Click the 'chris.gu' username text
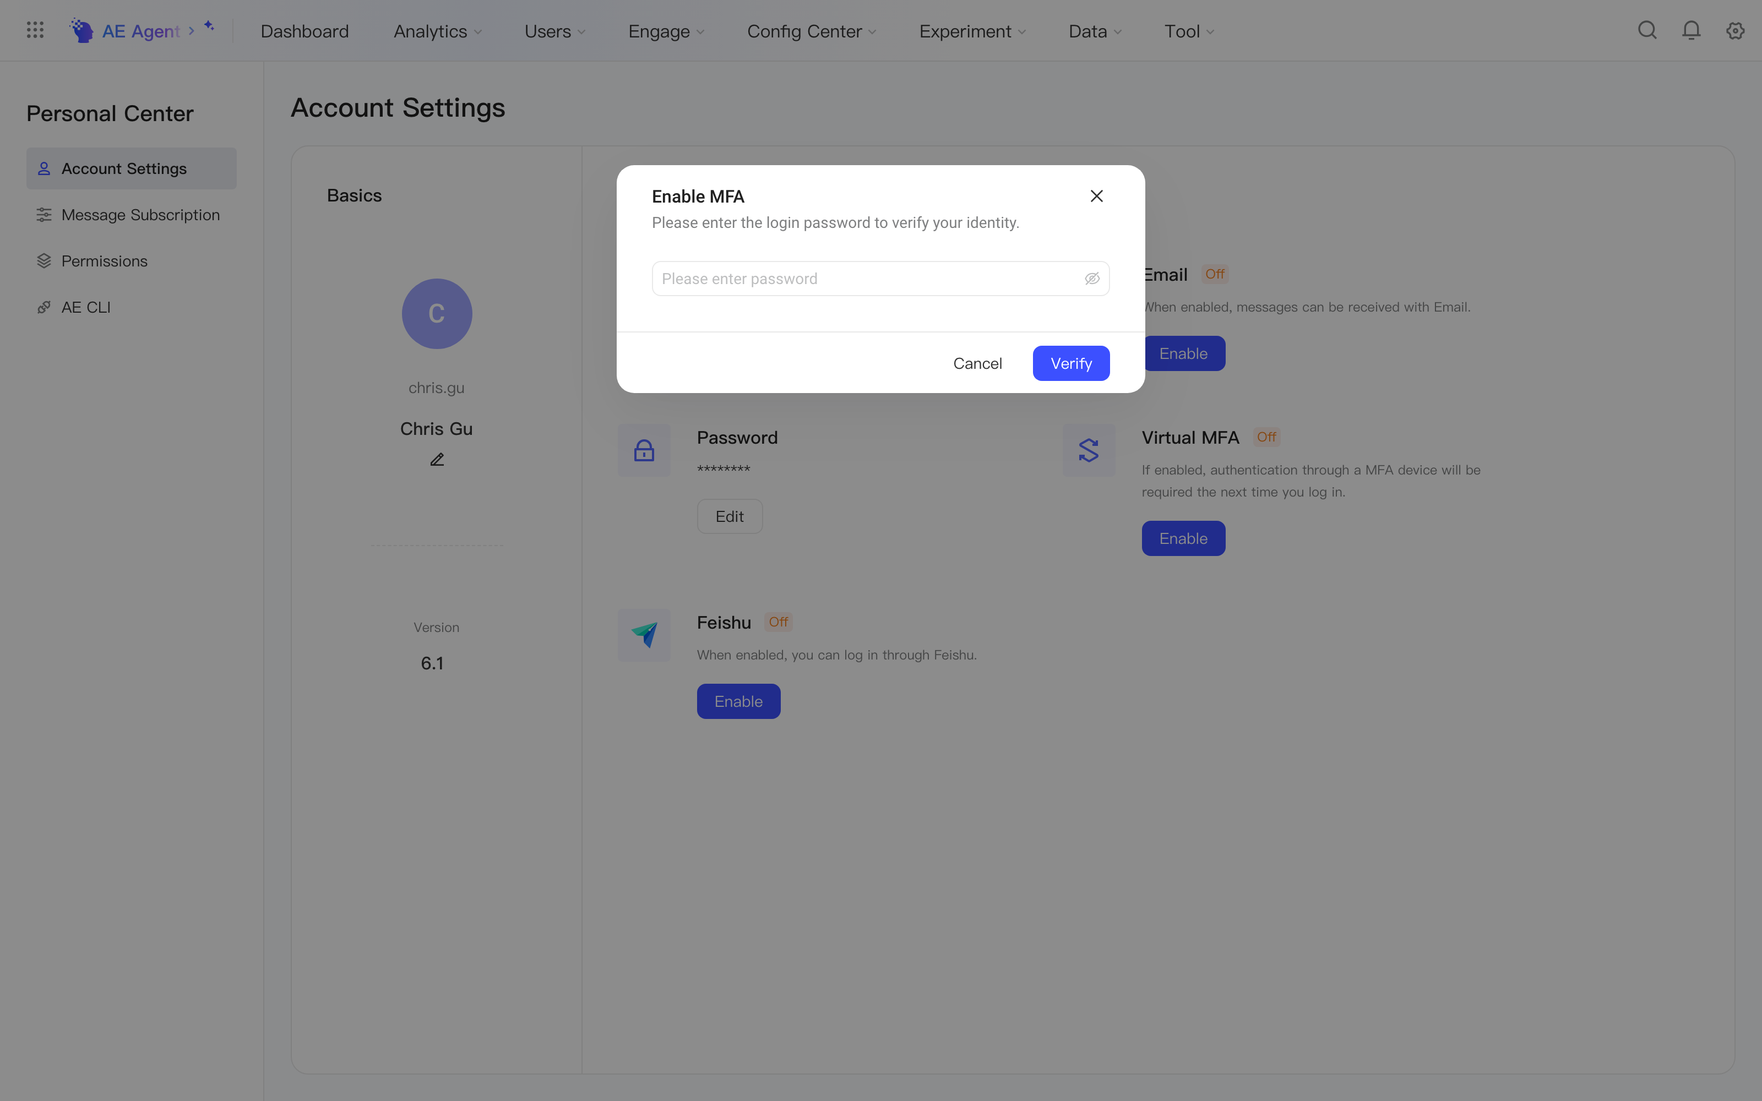Image resolution: width=1762 pixels, height=1101 pixels. 436,388
